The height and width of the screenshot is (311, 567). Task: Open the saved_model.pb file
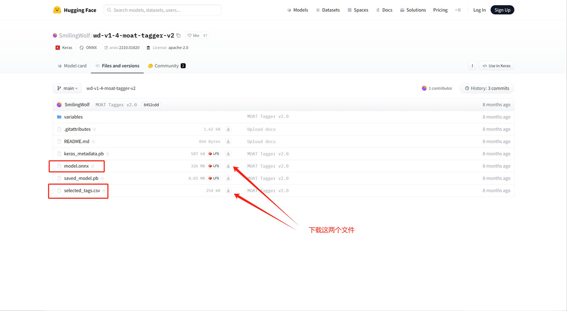[81, 178]
